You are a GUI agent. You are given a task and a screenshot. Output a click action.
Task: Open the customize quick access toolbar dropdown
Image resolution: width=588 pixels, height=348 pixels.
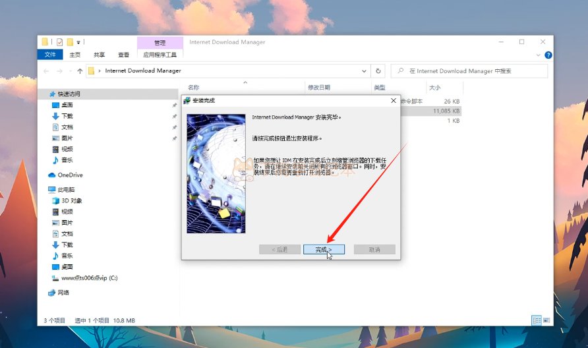[78, 42]
